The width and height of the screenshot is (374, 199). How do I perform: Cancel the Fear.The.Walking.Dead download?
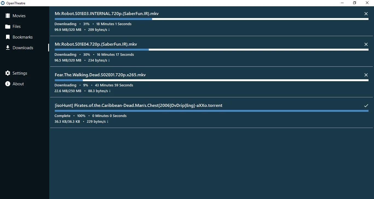366,75
